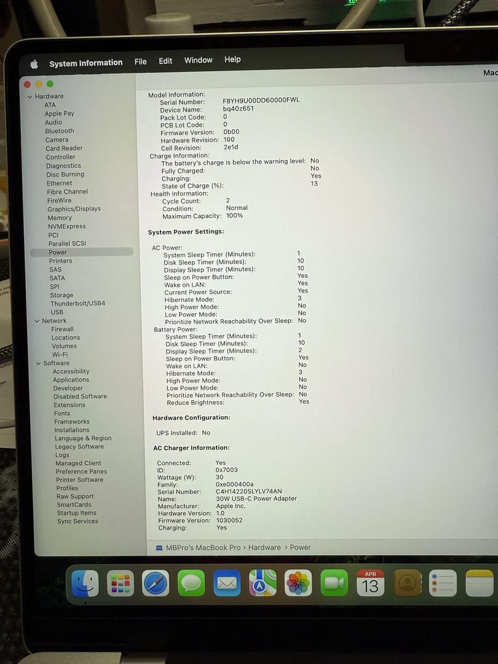Screen dimensions: 498x664
Task: Collapse the Hardware section in sidebar
Action: 30,97
